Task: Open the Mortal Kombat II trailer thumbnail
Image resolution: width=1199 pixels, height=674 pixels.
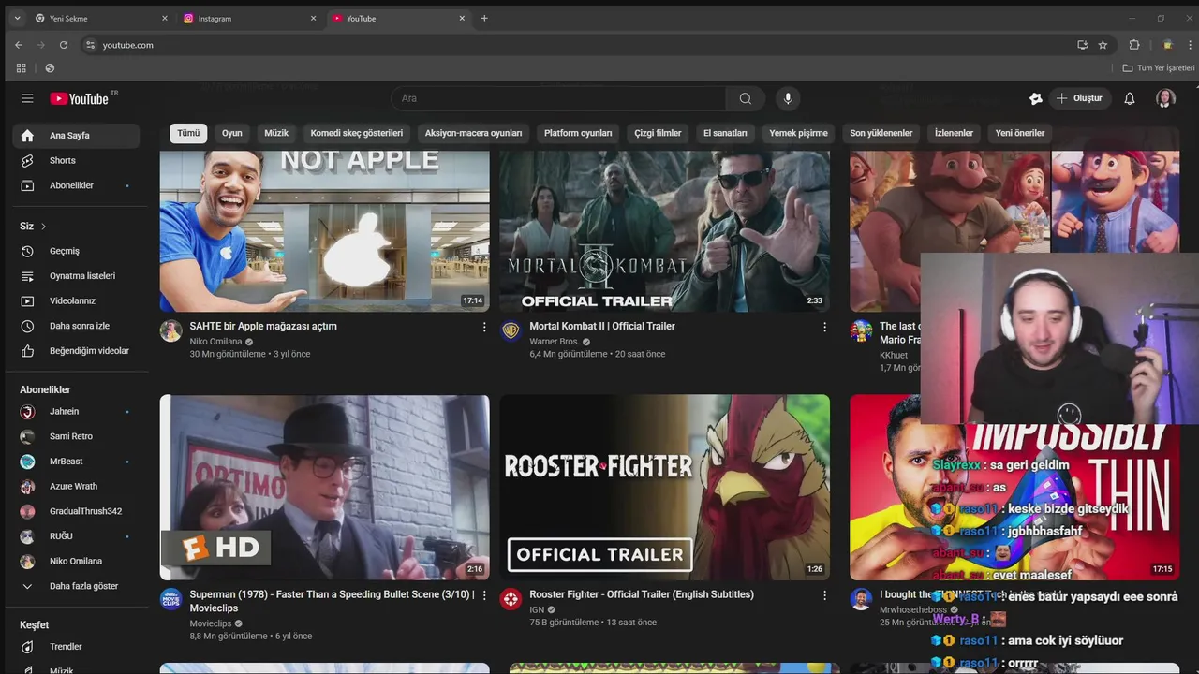Action: pos(664,231)
